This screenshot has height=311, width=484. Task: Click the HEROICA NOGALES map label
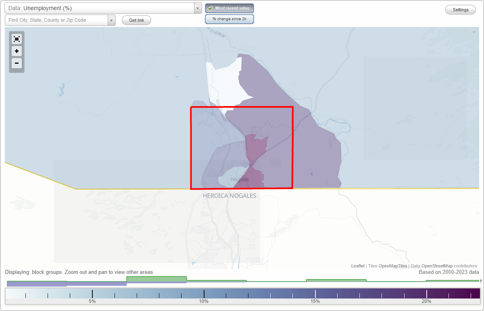click(x=229, y=196)
